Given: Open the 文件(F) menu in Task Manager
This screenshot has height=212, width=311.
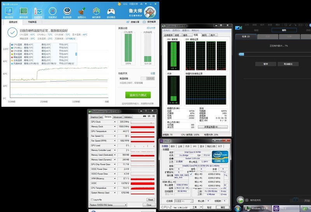Looking at the screenshot, I should point(167,31).
